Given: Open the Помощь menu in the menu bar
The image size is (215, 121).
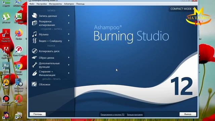Looking at the screenshot, I should (x=80, y=4).
